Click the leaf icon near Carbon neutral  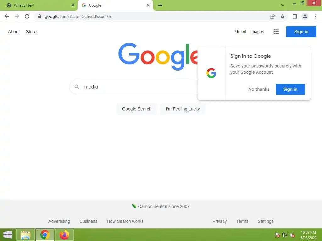click(134, 206)
